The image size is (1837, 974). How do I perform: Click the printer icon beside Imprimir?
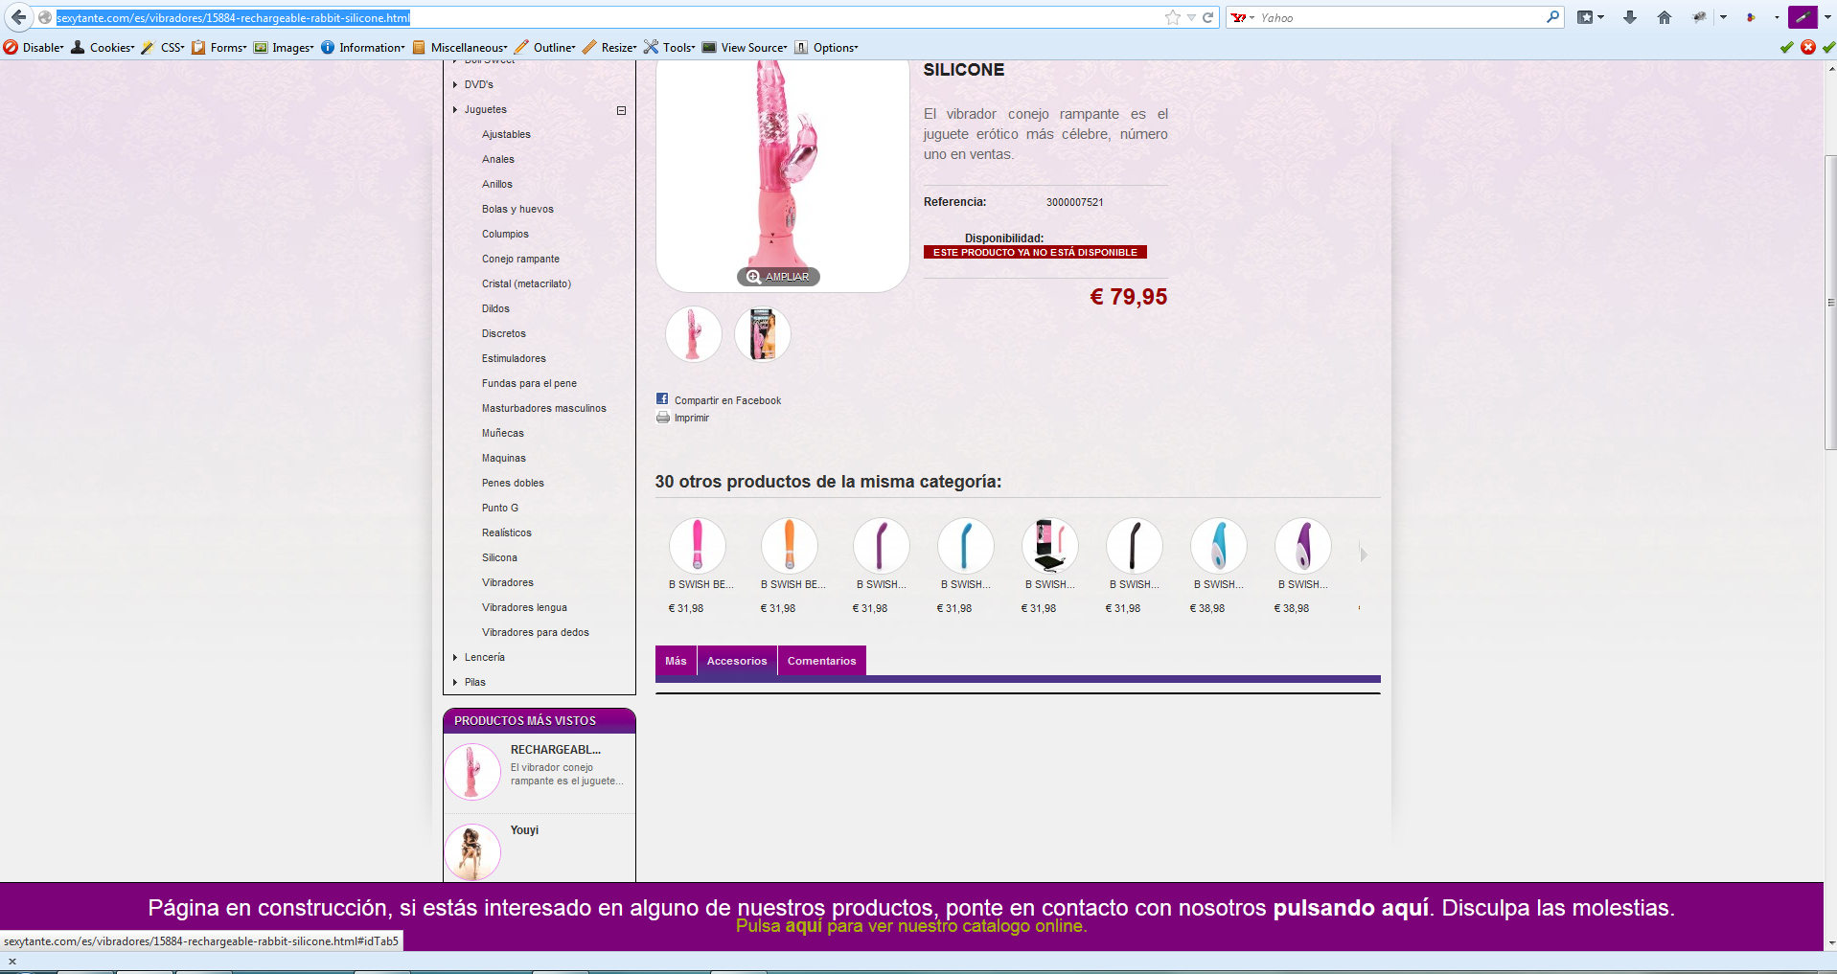pos(662,417)
